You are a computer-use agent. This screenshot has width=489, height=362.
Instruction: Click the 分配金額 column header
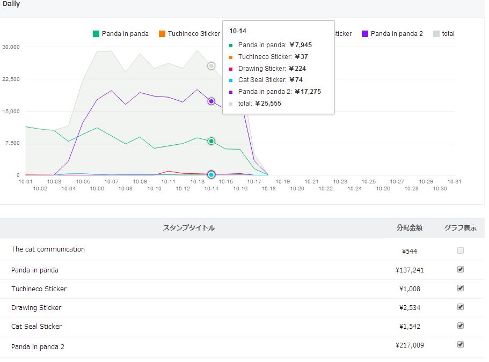click(409, 228)
